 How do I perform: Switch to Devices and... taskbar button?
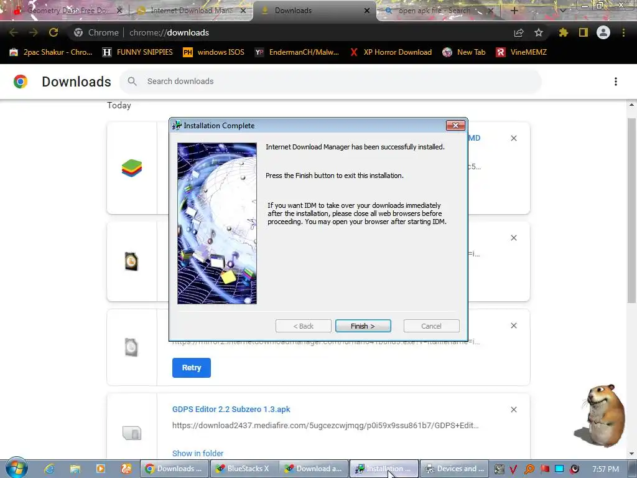click(453, 469)
